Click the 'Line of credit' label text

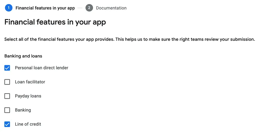click(x=28, y=124)
